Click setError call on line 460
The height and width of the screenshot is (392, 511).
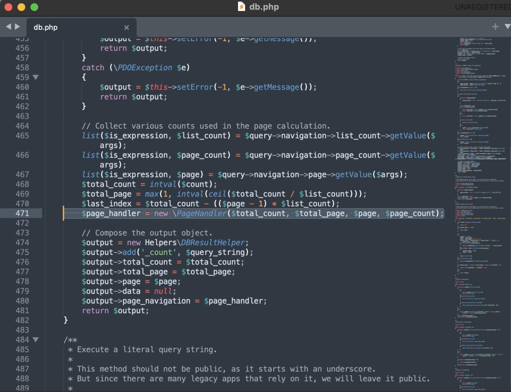[195, 87]
